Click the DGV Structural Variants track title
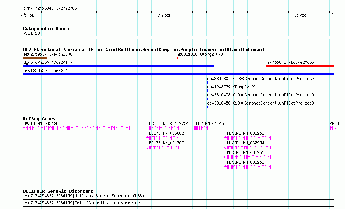Image resolution: width=345 pixels, height=209 pixels. click(x=144, y=50)
